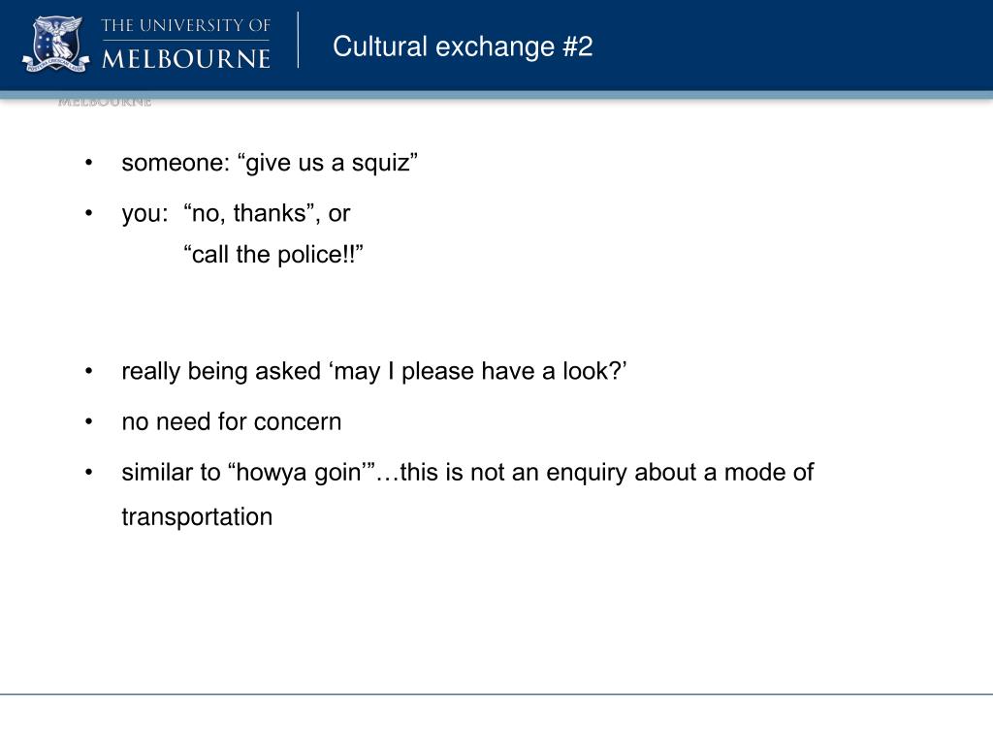
Task: Click the 'give us a squiz' bullet line
Action: tap(270, 163)
